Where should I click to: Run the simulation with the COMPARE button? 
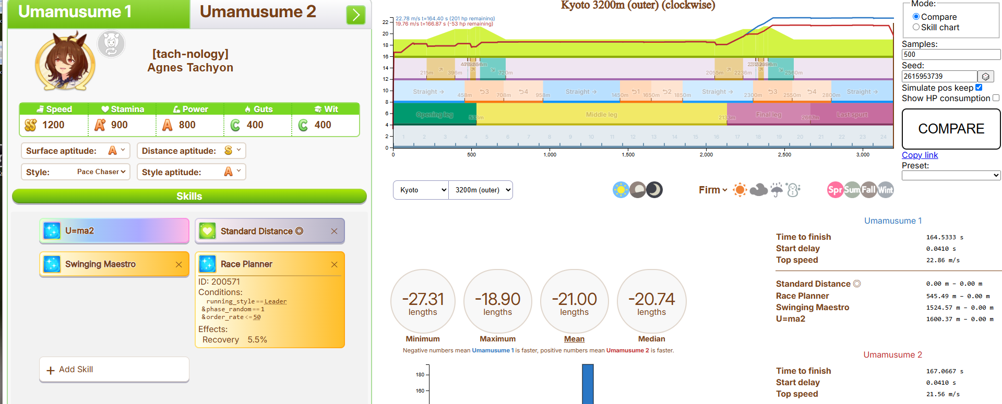coord(951,129)
